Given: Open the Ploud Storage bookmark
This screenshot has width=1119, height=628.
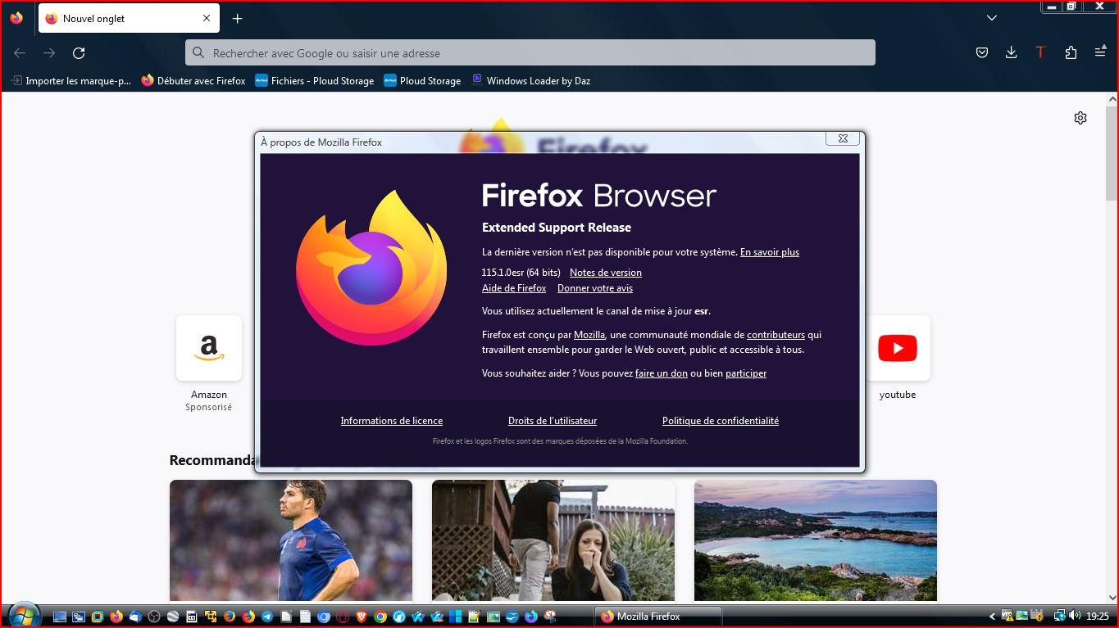Looking at the screenshot, I should click(x=422, y=80).
